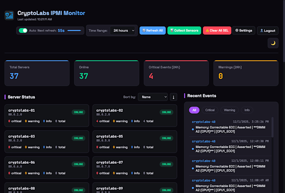Select the Info events filter tab
285x193 pixels.
tap(247, 110)
